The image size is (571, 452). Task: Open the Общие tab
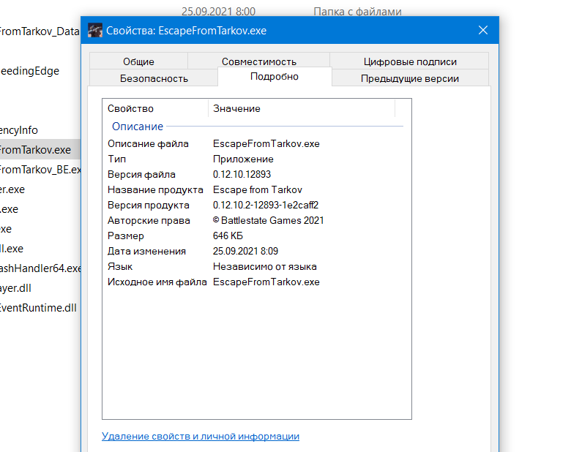[x=138, y=61]
